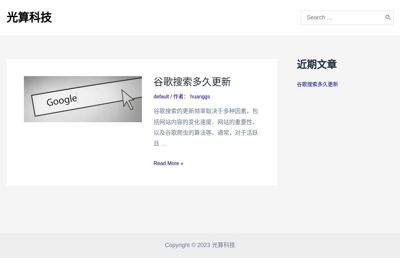Click the slash separator after "default"
The height and width of the screenshot is (258, 400).
click(171, 96)
